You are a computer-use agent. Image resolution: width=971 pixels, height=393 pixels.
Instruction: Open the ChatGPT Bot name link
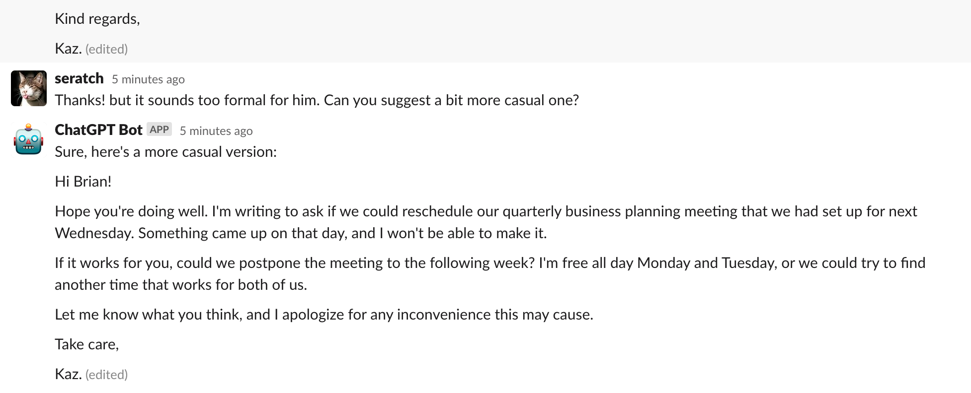point(98,130)
